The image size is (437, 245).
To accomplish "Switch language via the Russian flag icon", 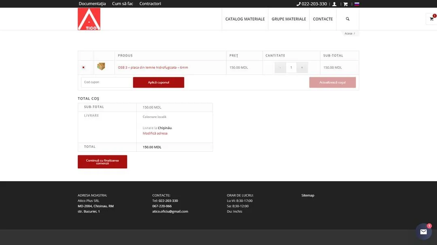I will click(x=357, y=4).
